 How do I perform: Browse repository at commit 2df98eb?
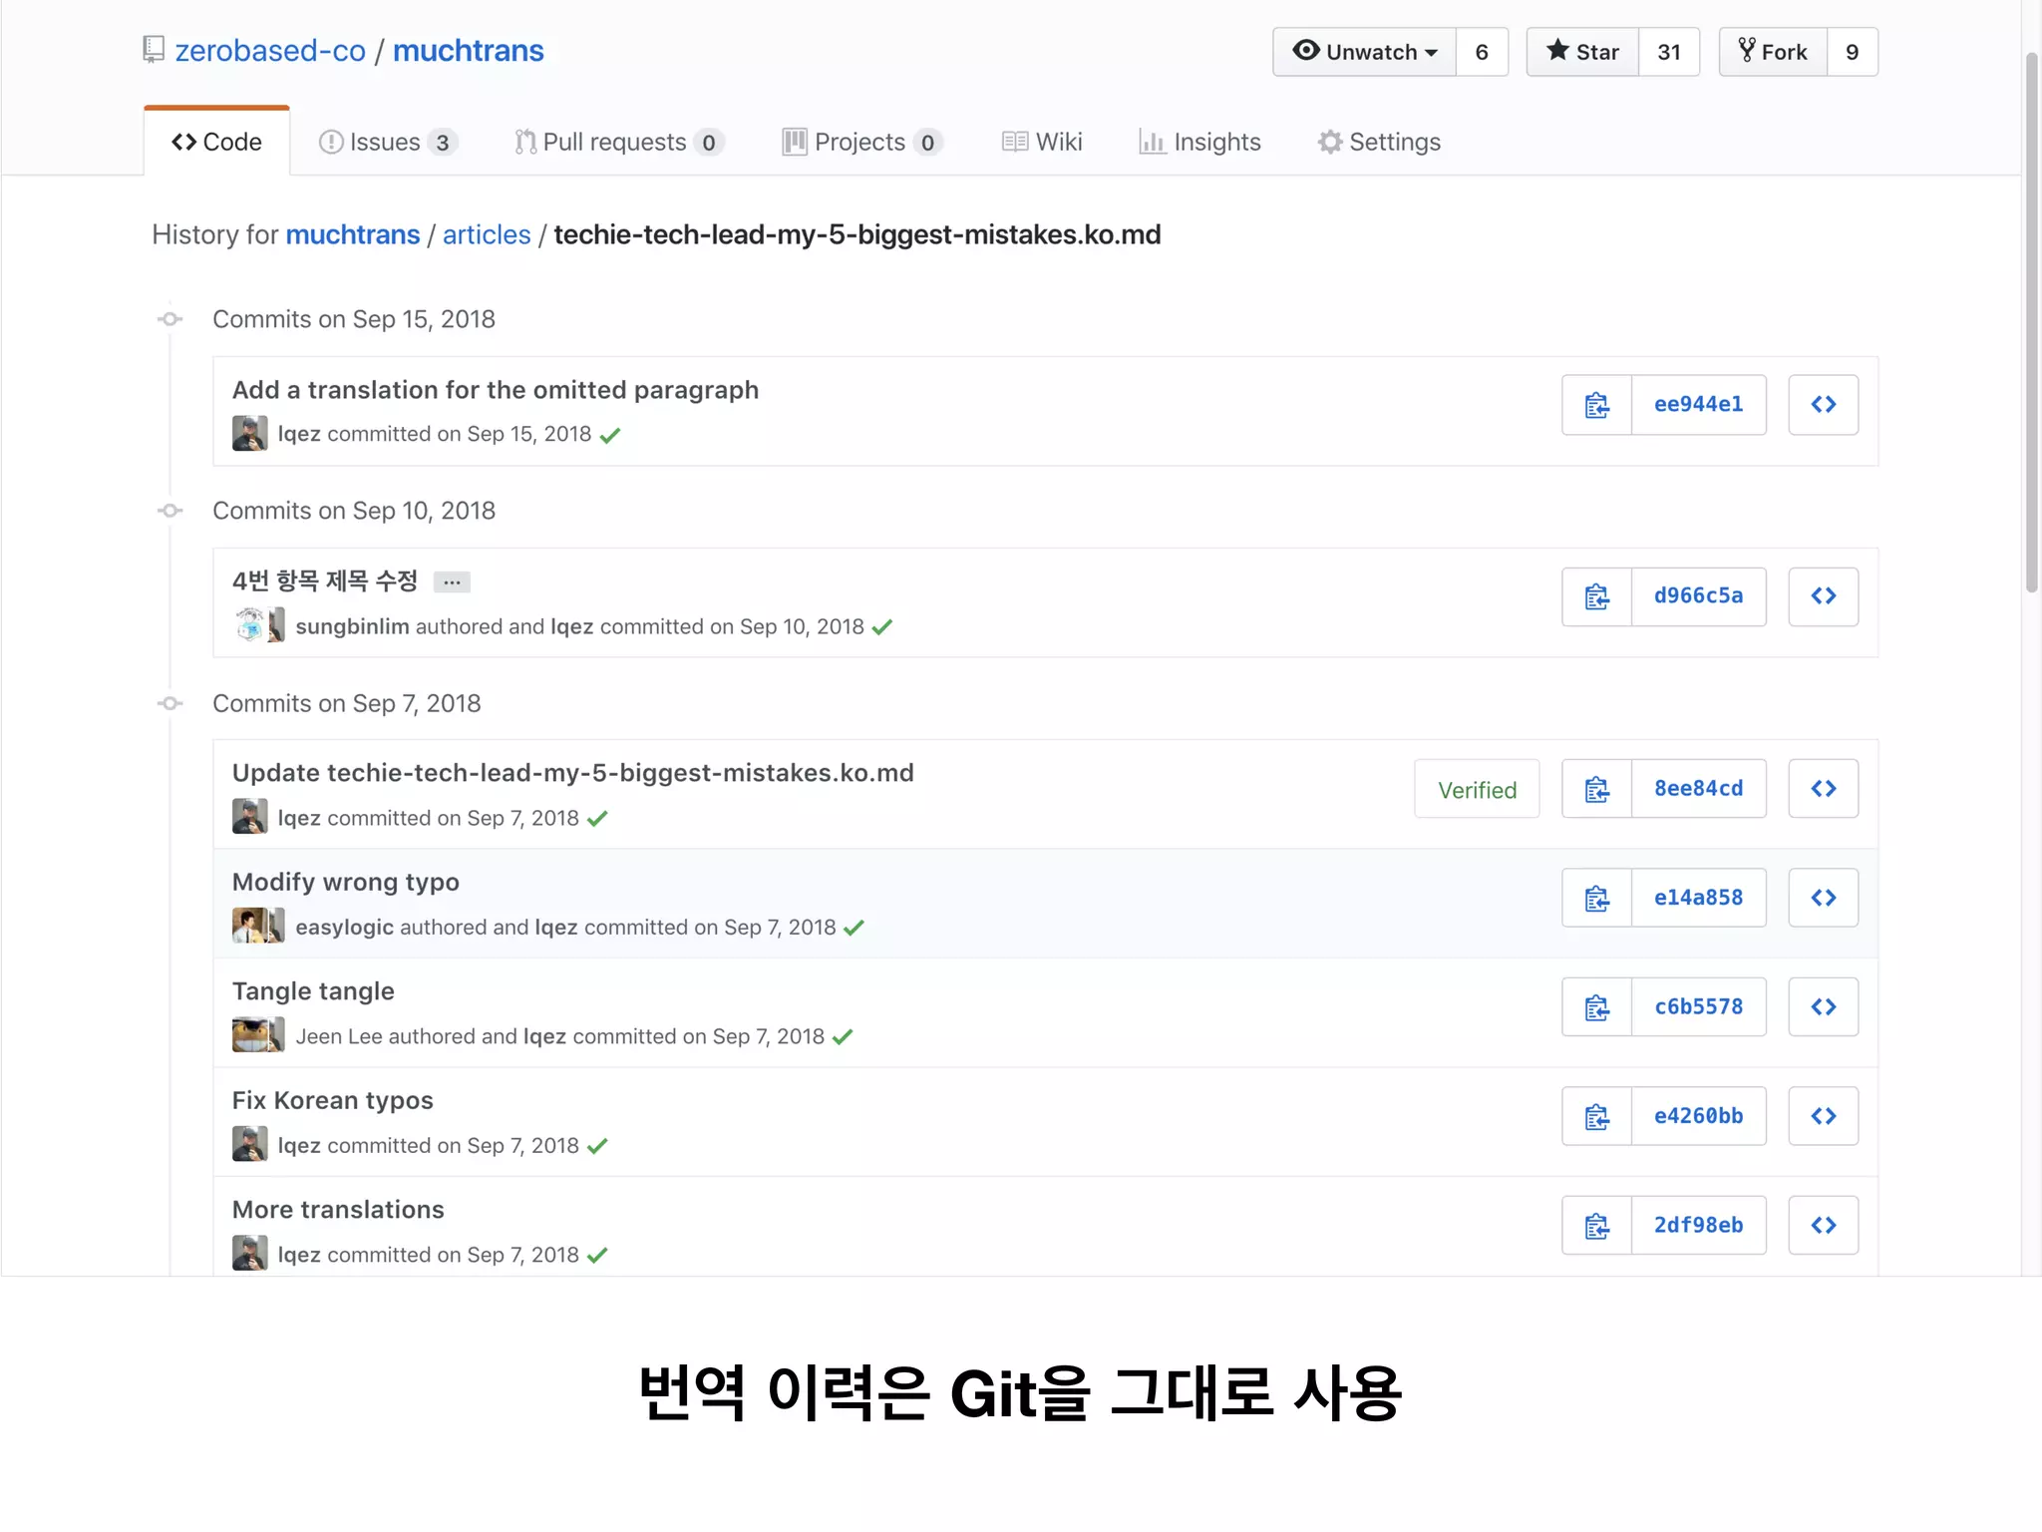(x=1823, y=1225)
